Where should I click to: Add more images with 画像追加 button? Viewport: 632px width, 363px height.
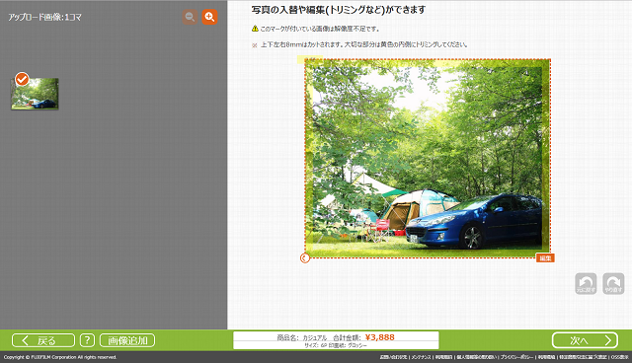tap(127, 340)
